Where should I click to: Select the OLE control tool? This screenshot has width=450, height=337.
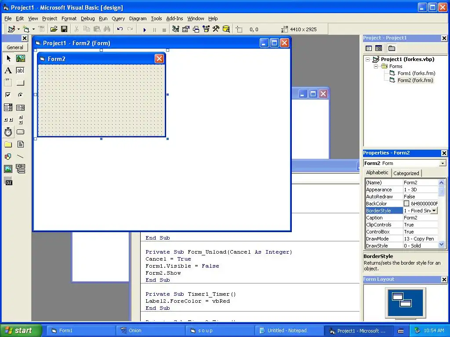pos(8,181)
